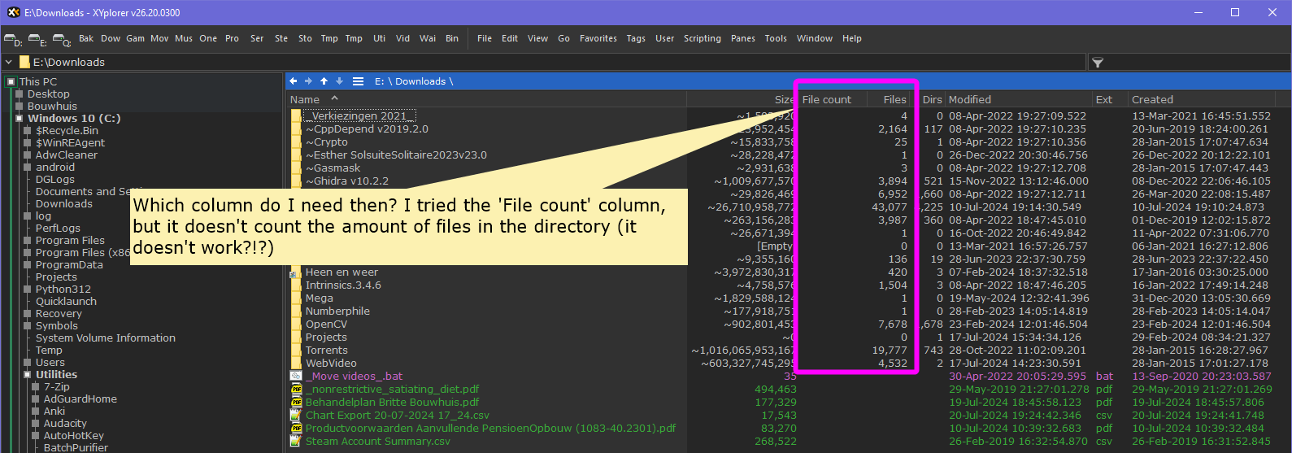Screen dimensions: 1292x453
Task: Click the ~CppDepend v2019.2.0 folder icon
Action: [x=296, y=129]
